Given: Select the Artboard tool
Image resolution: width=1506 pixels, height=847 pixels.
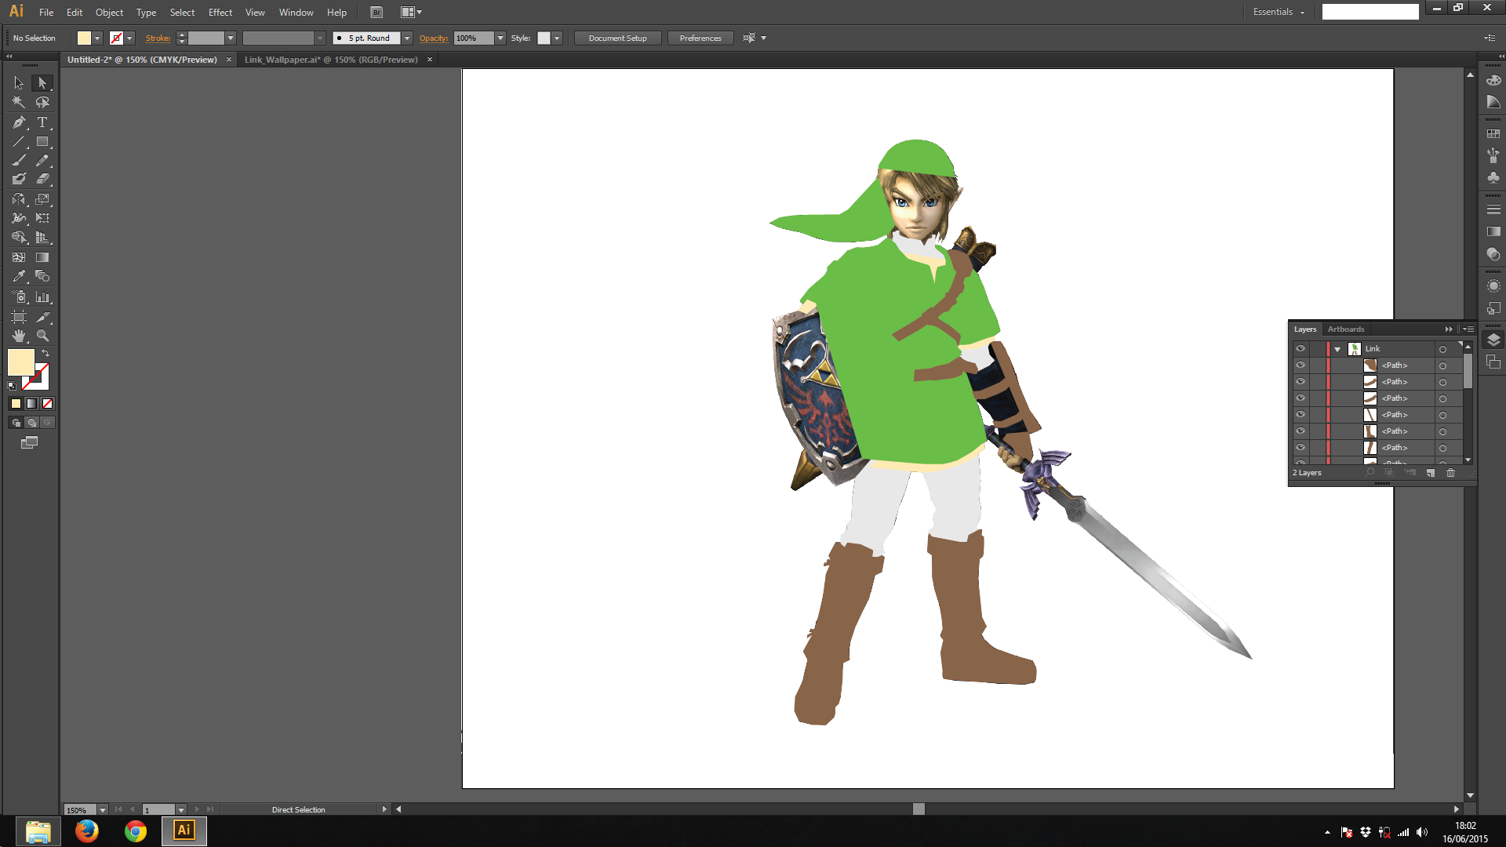Looking at the screenshot, I should (x=19, y=317).
